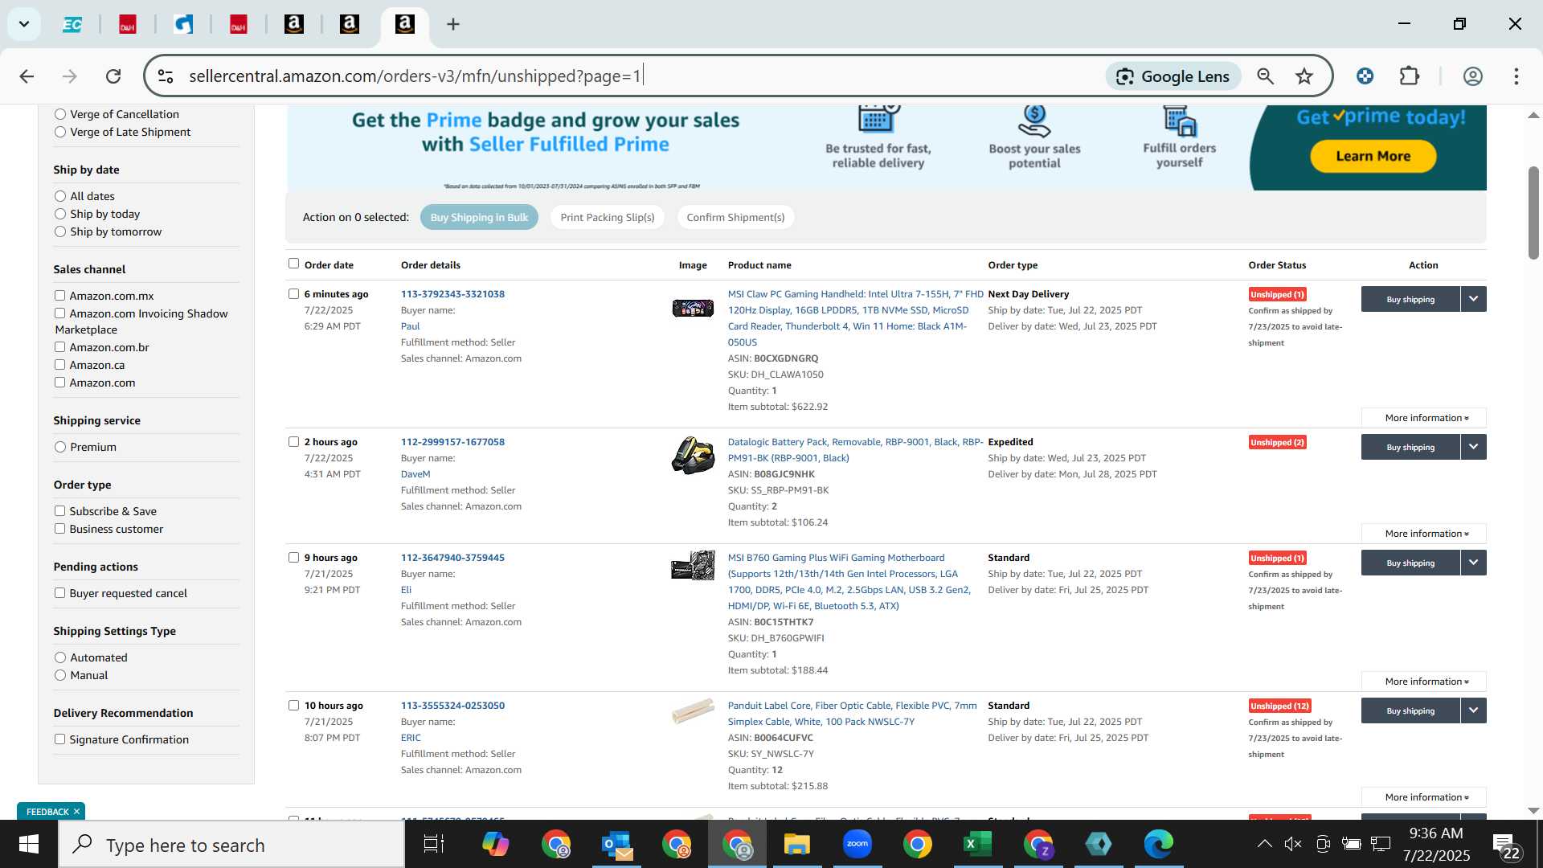Select all orders with header checkbox
The image size is (1543, 868).
click(x=293, y=264)
